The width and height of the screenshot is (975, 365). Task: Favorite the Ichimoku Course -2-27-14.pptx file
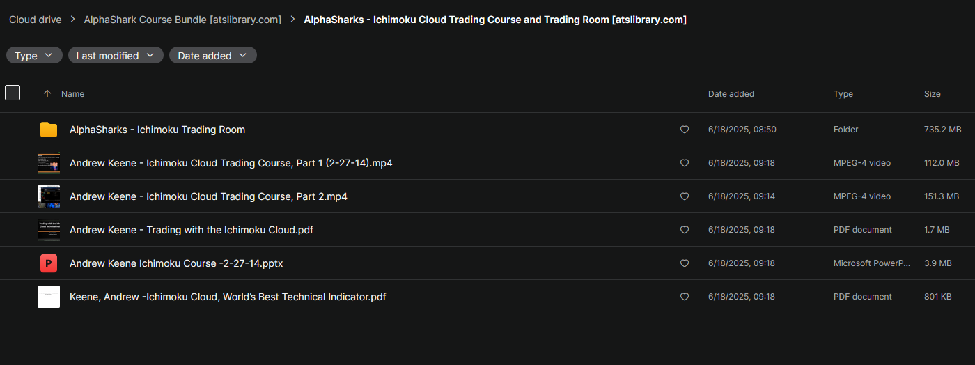(684, 263)
